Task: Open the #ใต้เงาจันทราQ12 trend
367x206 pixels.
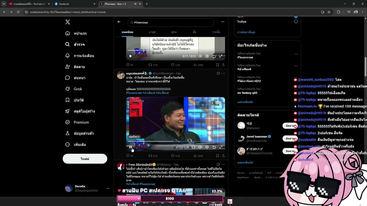Action: point(249,81)
